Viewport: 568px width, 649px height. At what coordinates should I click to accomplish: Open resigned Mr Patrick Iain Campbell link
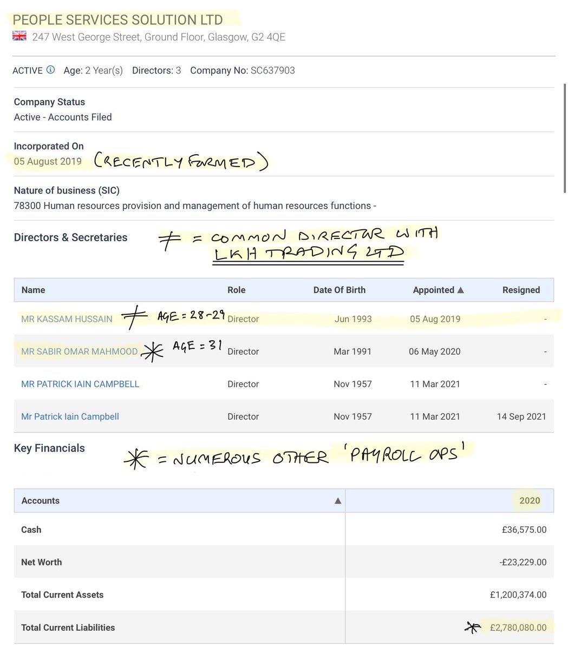(70, 416)
